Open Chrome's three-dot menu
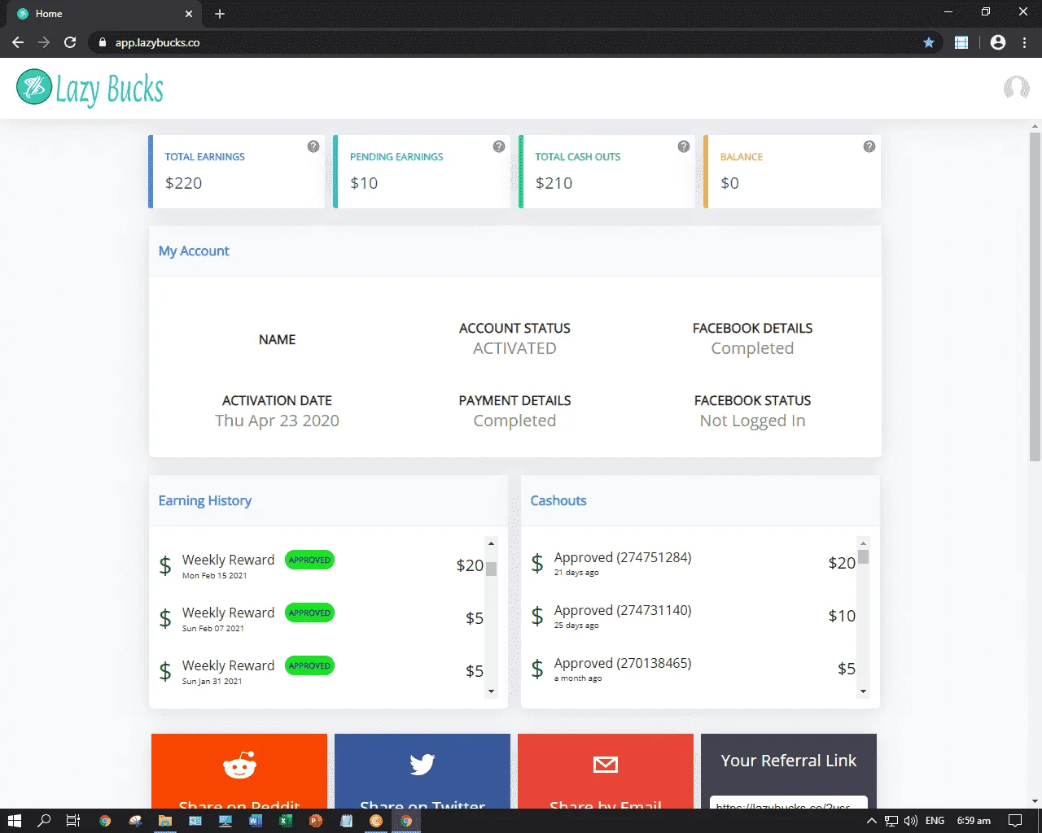The height and width of the screenshot is (833, 1042). [1025, 42]
